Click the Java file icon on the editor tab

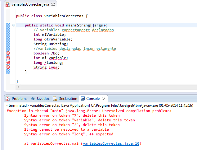(8, 5)
